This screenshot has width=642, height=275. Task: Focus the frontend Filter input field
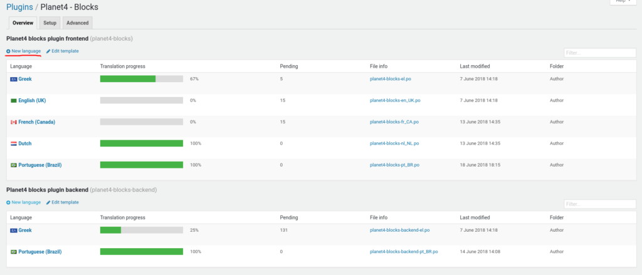[x=600, y=53]
